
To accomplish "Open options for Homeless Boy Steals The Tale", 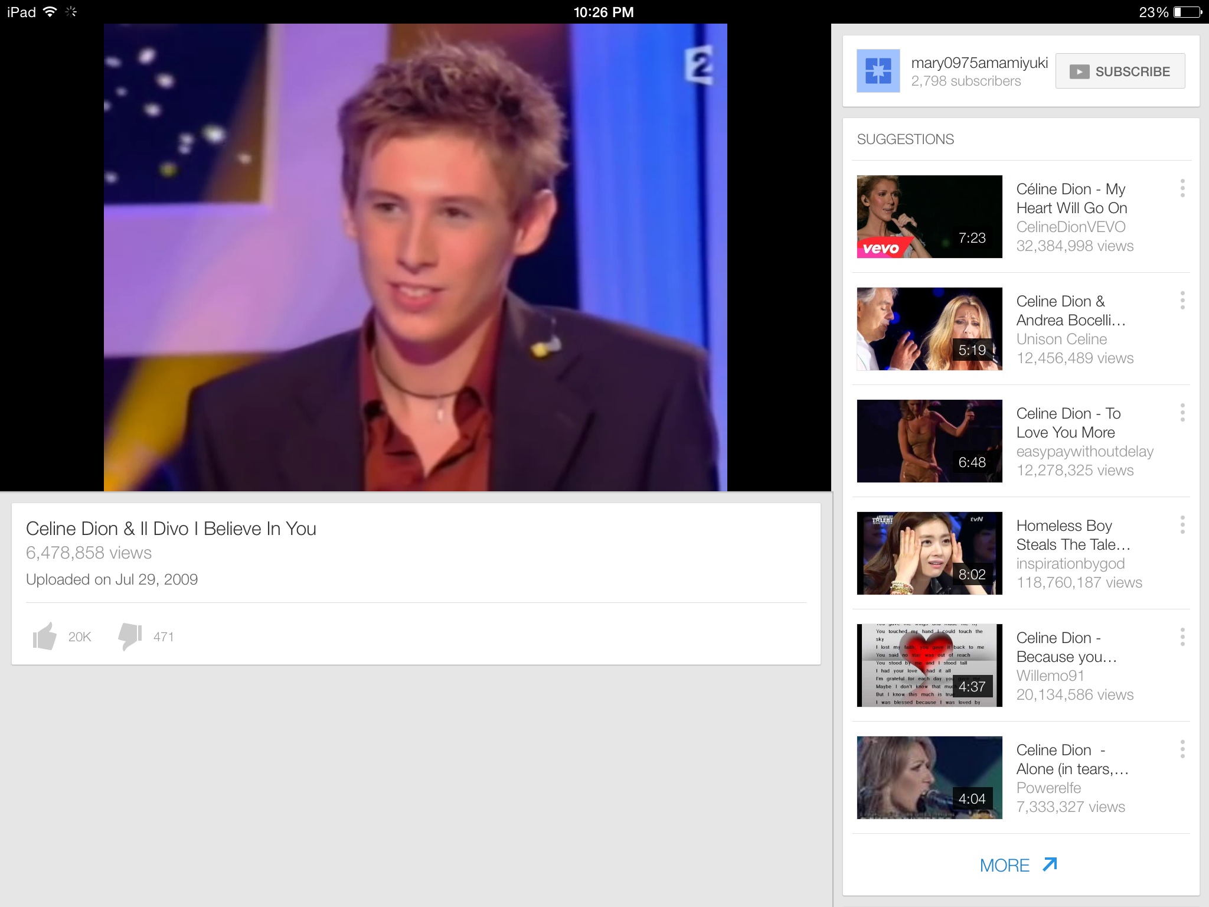I will (1182, 525).
